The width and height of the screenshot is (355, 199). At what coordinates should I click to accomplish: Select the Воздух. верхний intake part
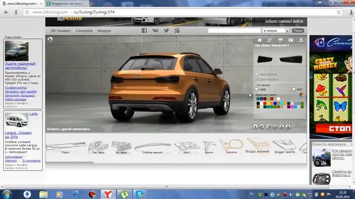click(257, 145)
